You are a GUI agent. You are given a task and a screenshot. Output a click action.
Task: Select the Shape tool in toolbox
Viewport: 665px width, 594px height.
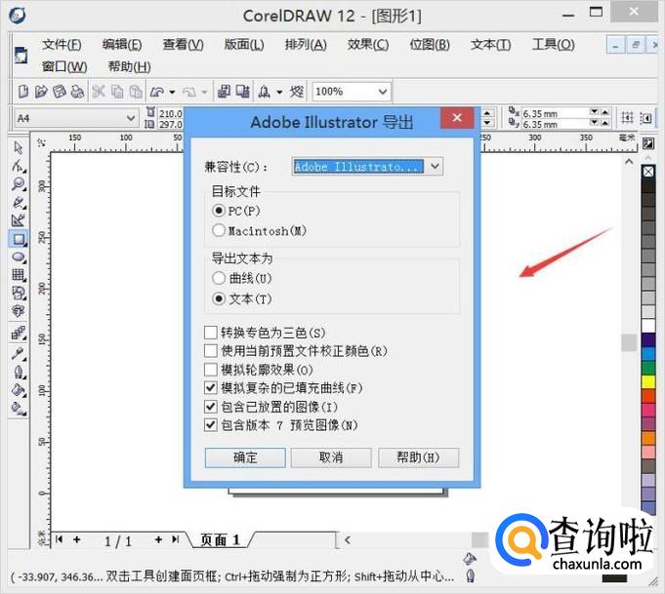point(19,166)
